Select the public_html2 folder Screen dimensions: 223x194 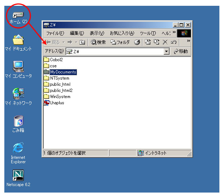tap(58, 90)
